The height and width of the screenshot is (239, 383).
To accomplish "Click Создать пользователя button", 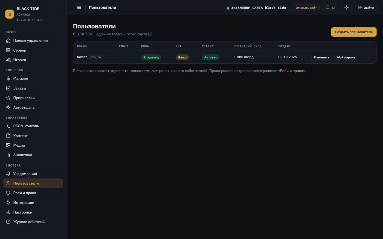I will 354,32.
